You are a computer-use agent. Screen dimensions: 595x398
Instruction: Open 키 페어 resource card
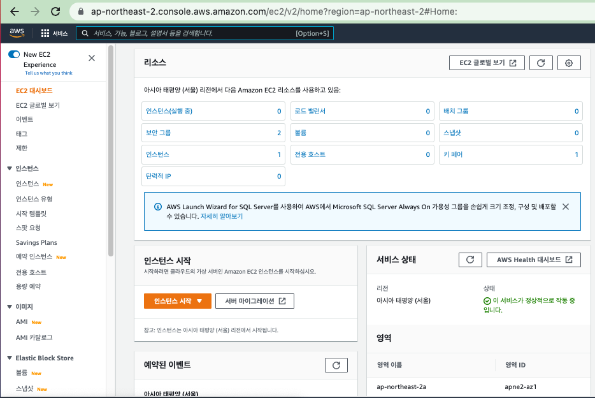511,154
